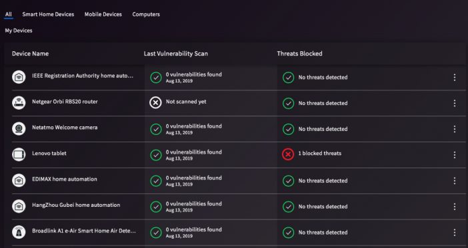Select the IEEE Registration Authority home auto... device name
Screen dimensions: 468x248
pos(83,76)
